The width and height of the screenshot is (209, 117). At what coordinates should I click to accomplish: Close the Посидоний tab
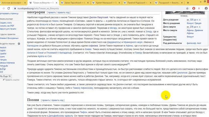point(182,3)
